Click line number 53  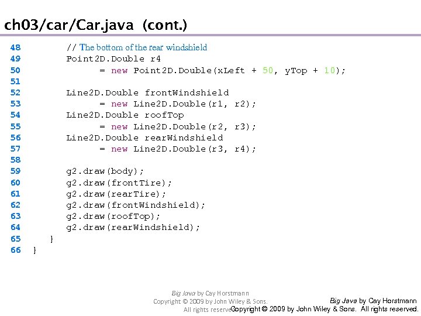15,104
